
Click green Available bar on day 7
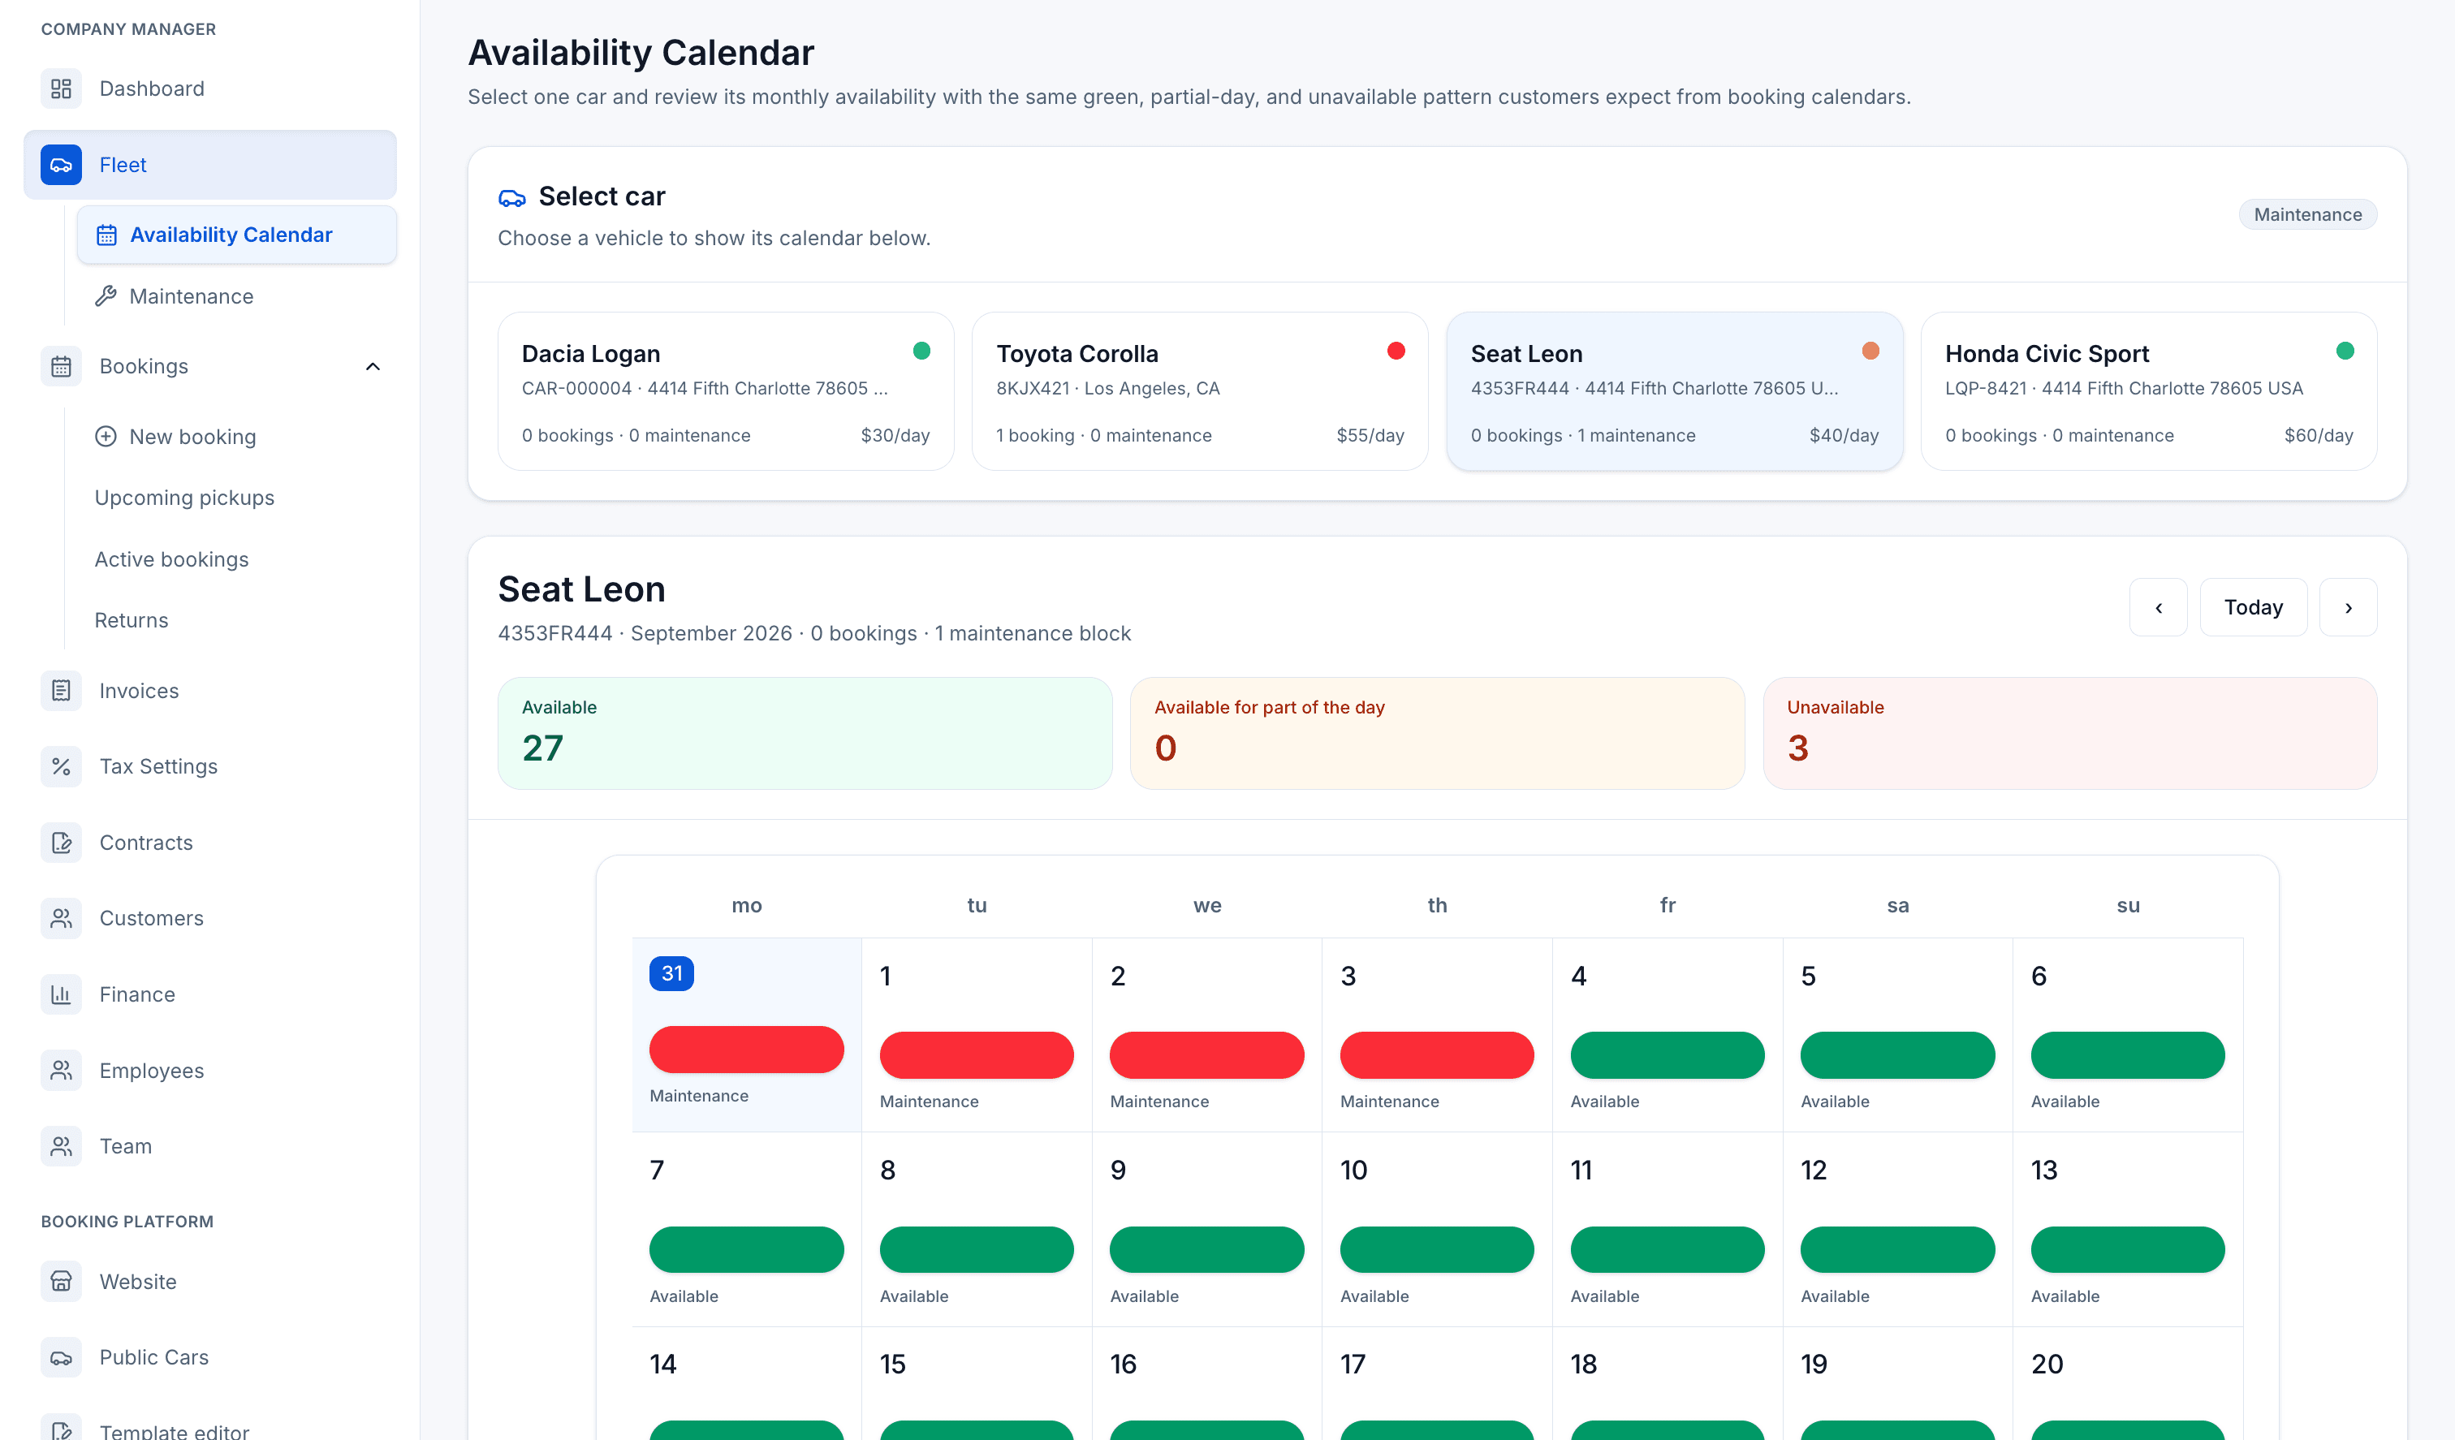click(746, 1249)
